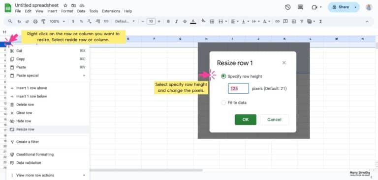Click the Functions sigma icon
The width and height of the screenshot is (378, 180).
(x=320, y=22)
